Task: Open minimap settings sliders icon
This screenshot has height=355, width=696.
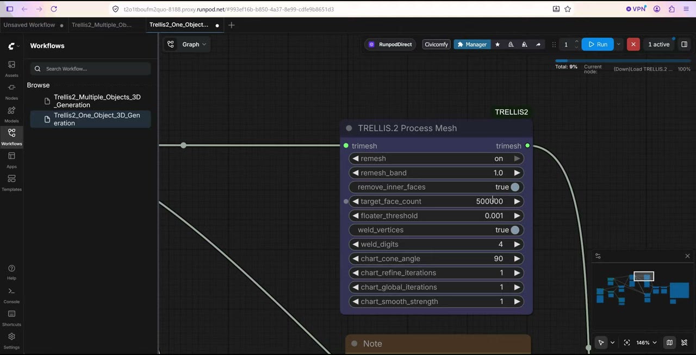Action: pyautogui.click(x=598, y=256)
